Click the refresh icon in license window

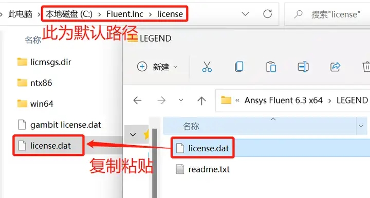coord(268,14)
